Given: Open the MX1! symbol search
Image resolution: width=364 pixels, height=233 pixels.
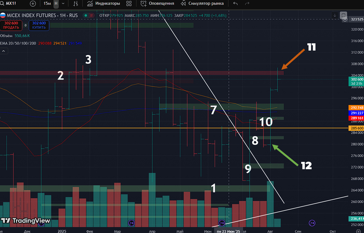Looking at the screenshot, I should [11, 3].
